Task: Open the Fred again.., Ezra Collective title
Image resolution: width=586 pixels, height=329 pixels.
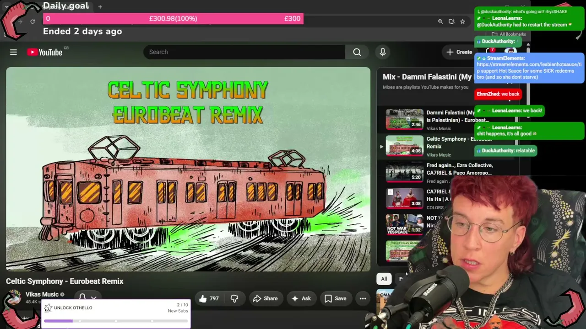Action: [460, 169]
